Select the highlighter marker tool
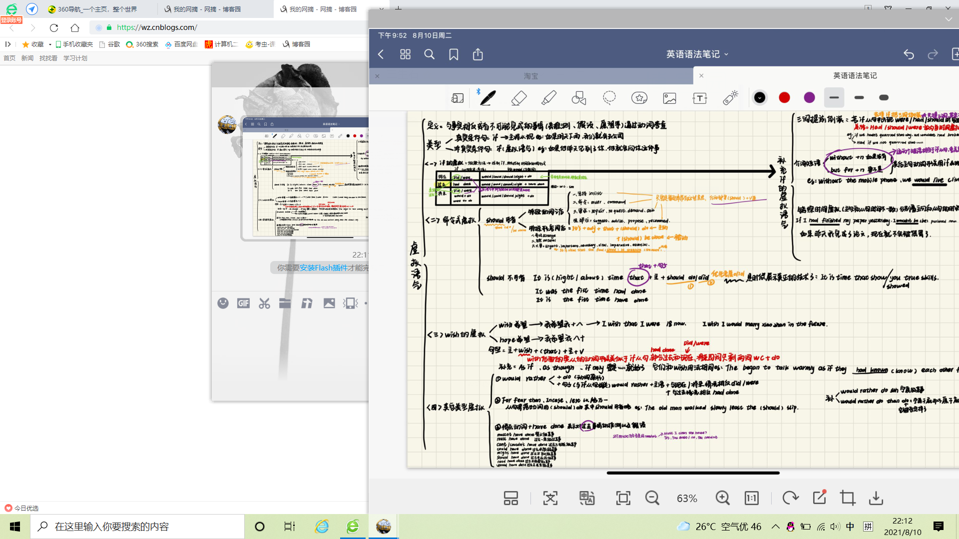This screenshot has width=959, height=539. 549,98
